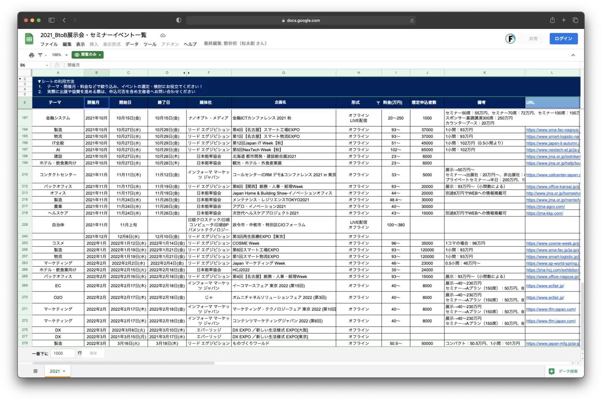Click the Safari address bar docs.google.com
This screenshot has height=401, width=602.
(x=301, y=20)
